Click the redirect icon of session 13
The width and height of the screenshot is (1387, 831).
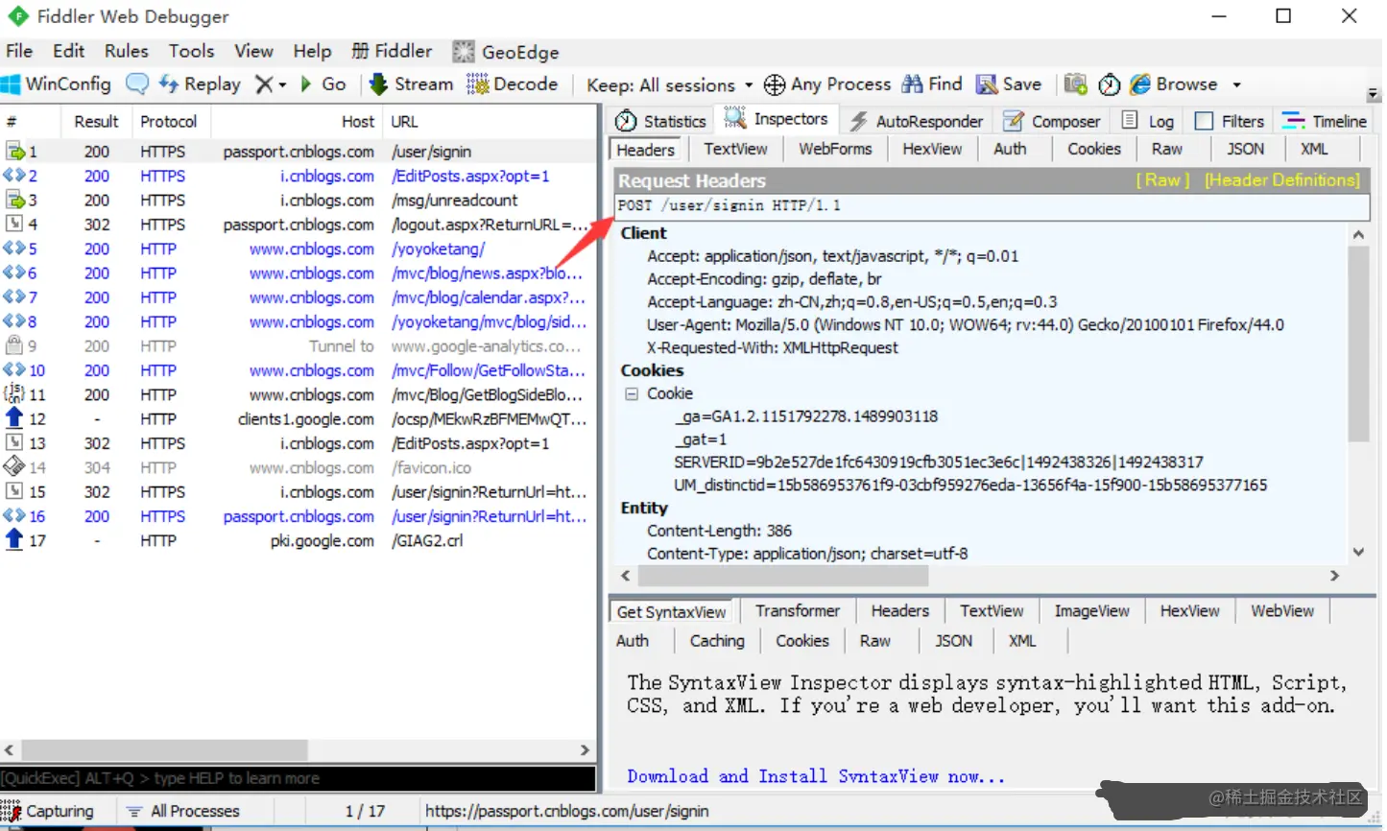pos(14,443)
